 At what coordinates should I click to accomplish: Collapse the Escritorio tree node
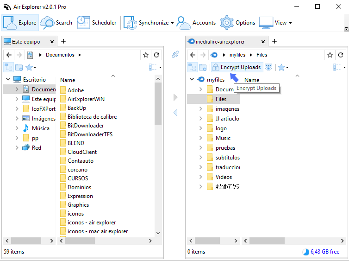point(8,79)
